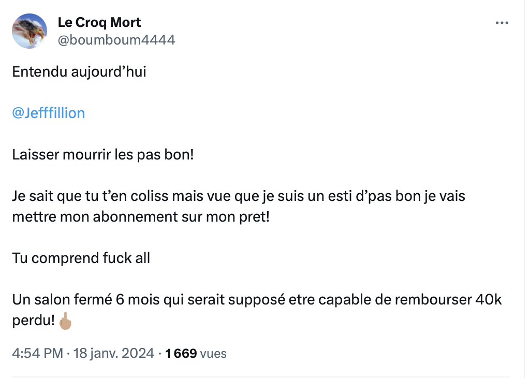Click the 'Tu comprend fuck all' line
The image size is (529, 378).
(81, 258)
